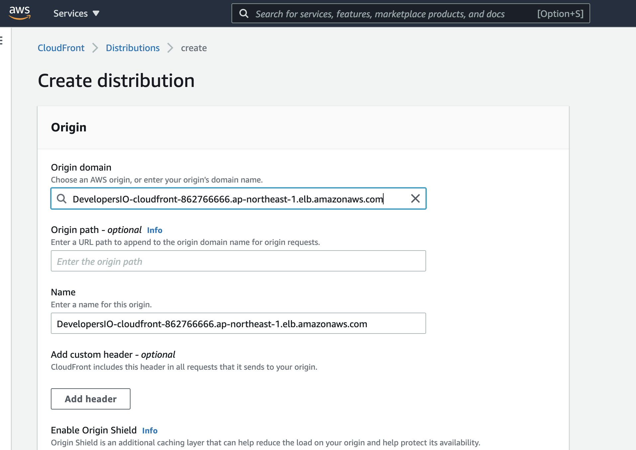This screenshot has height=450, width=636.
Task: Click the Origin section header
Action: (69, 127)
